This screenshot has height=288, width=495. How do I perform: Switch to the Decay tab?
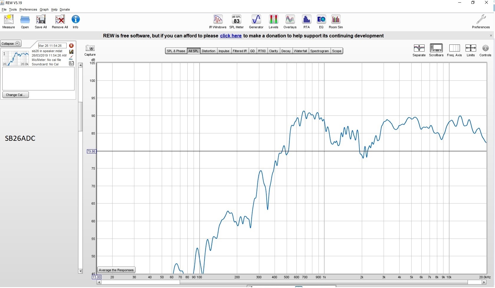286,51
